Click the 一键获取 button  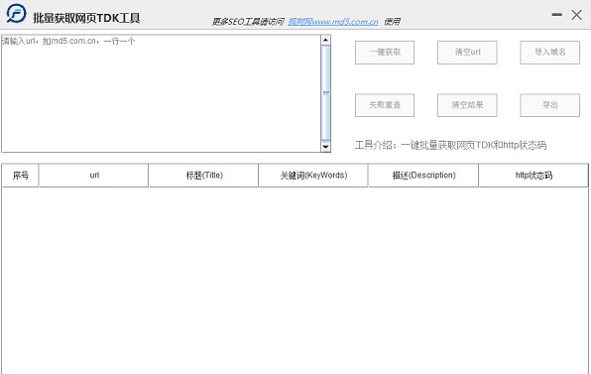(x=385, y=53)
